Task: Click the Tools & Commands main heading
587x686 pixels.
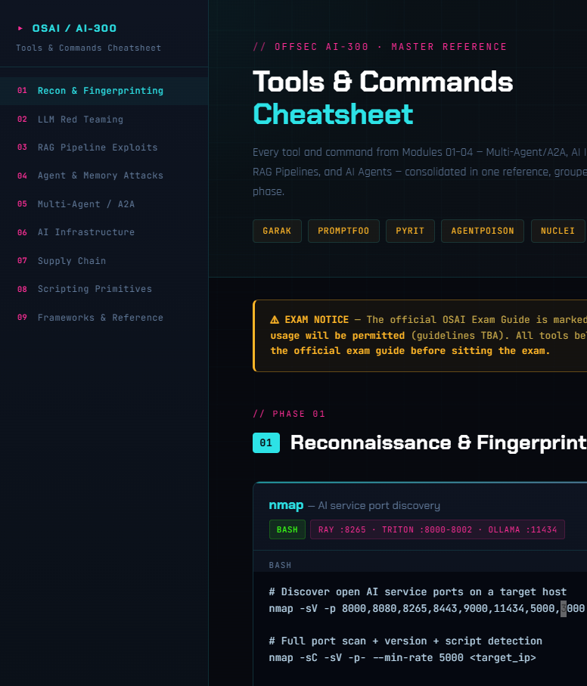Action: pos(383,82)
